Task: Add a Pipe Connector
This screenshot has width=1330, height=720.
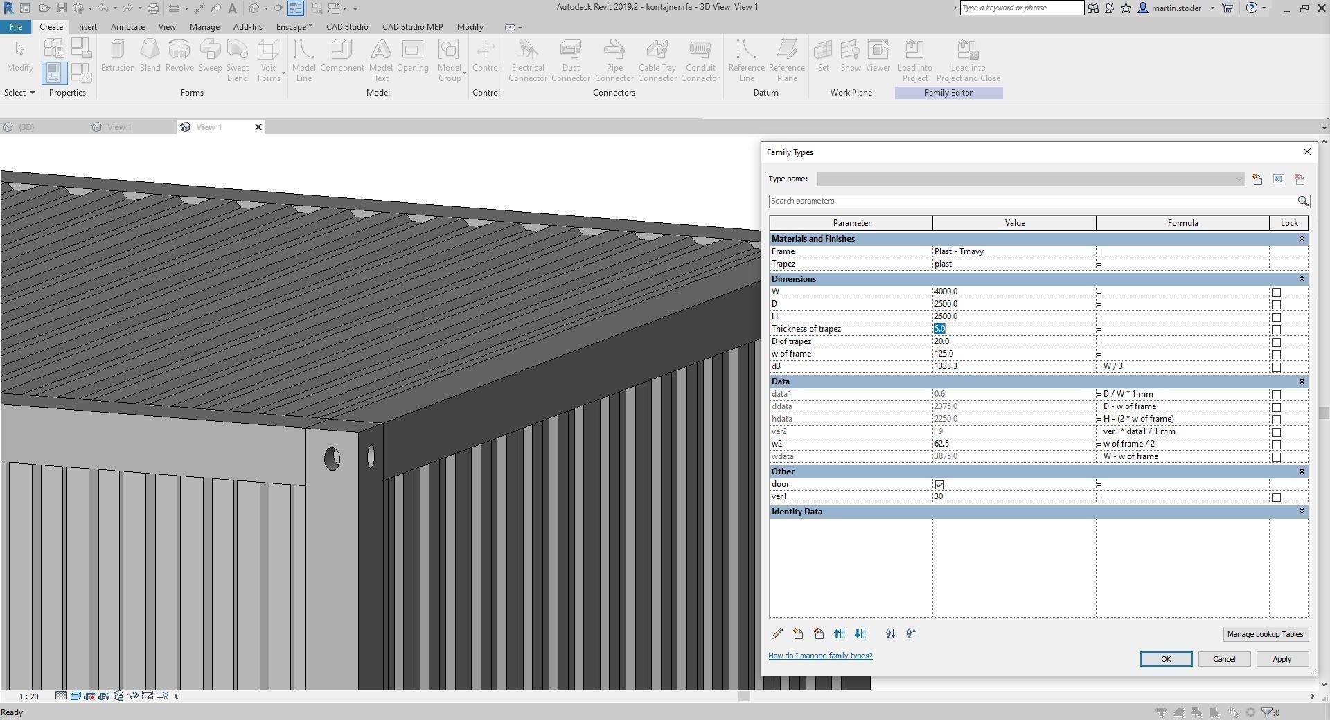Action: [x=614, y=60]
